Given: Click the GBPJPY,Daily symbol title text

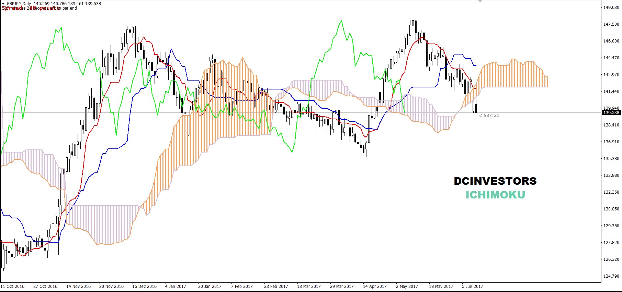Looking at the screenshot, I should pos(19,4).
